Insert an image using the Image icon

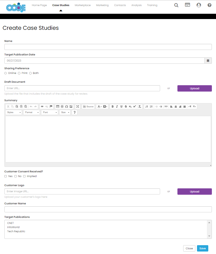pyautogui.click(x=71, y=106)
